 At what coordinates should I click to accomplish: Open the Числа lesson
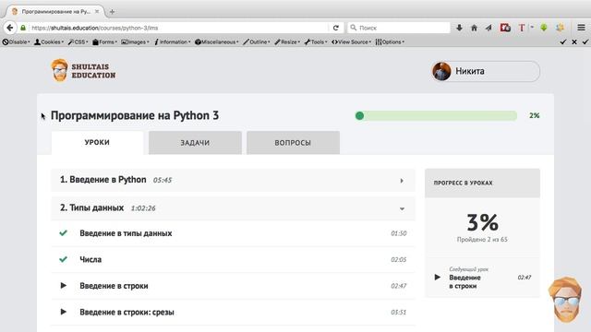90,259
